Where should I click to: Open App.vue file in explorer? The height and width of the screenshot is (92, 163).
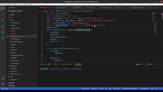pos(14,66)
